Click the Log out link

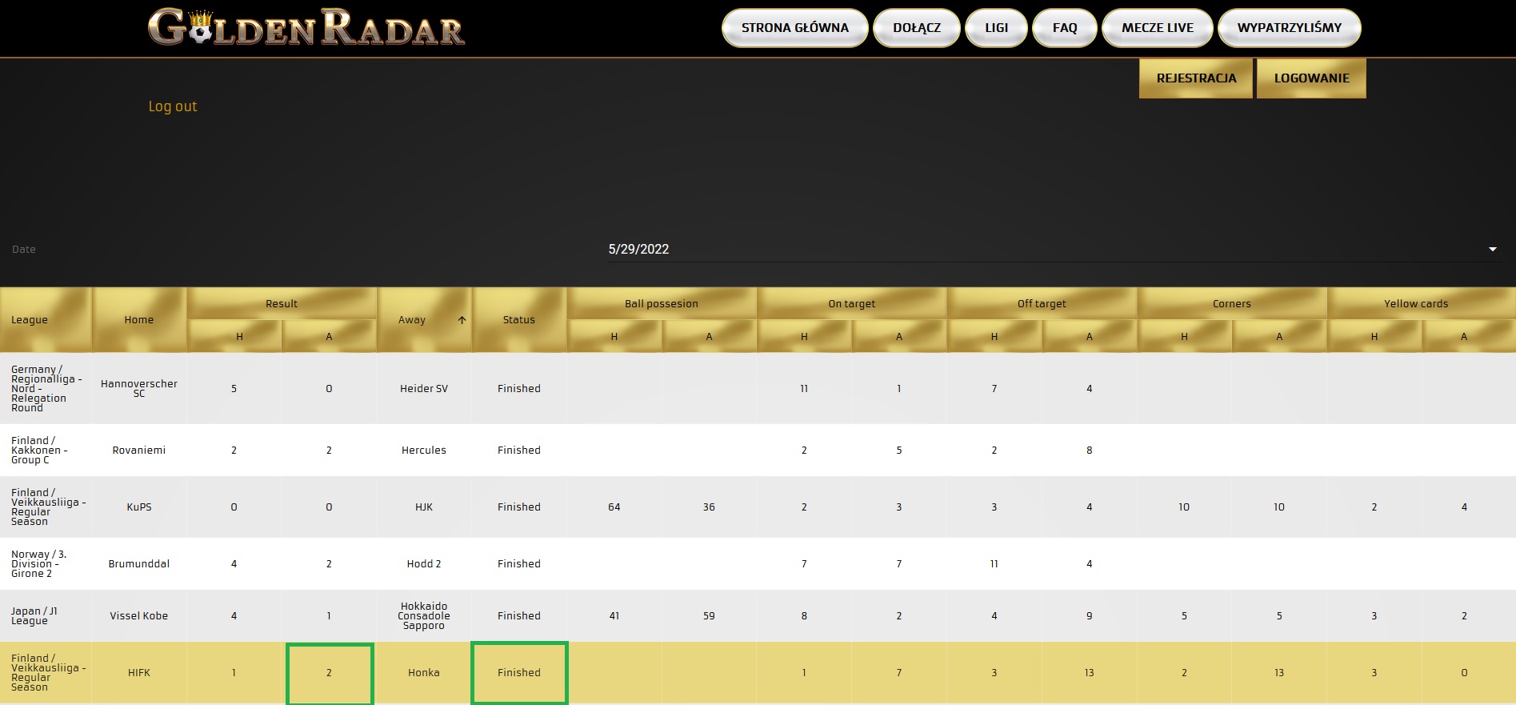click(173, 106)
